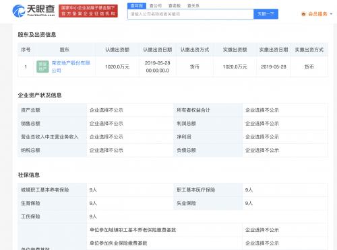Click the 营业总收入中主营业务收入 label
337x250 pixels.
pyautogui.click(x=50, y=137)
